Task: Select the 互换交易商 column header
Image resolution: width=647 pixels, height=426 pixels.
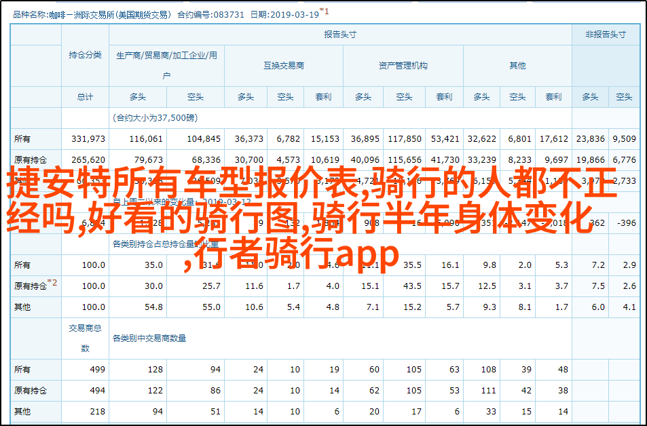Action: click(284, 66)
